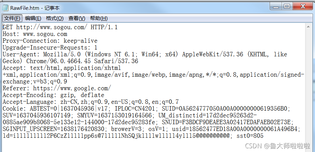Click the Upgrade-Insecure-Requests line

click(x=50, y=48)
